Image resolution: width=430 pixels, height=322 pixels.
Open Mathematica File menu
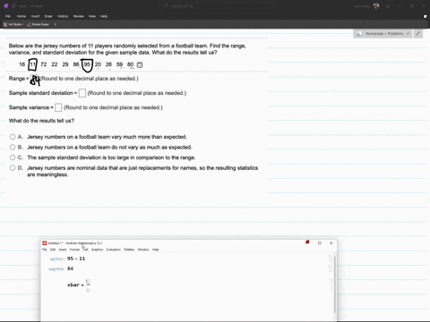(x=45, y=250)
